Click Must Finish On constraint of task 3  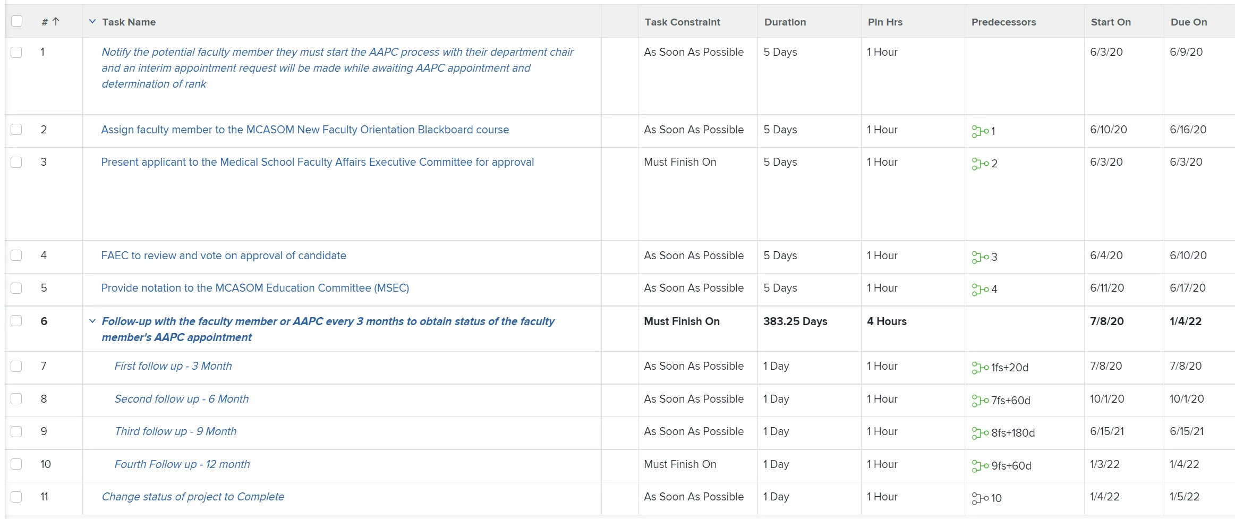click(x=680, y=162)
